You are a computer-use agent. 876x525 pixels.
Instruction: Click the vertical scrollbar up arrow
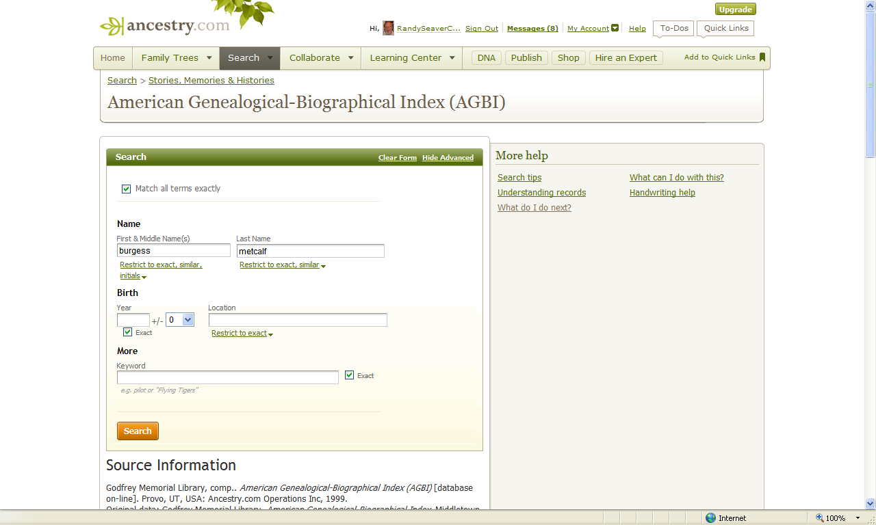click(871, 5)
